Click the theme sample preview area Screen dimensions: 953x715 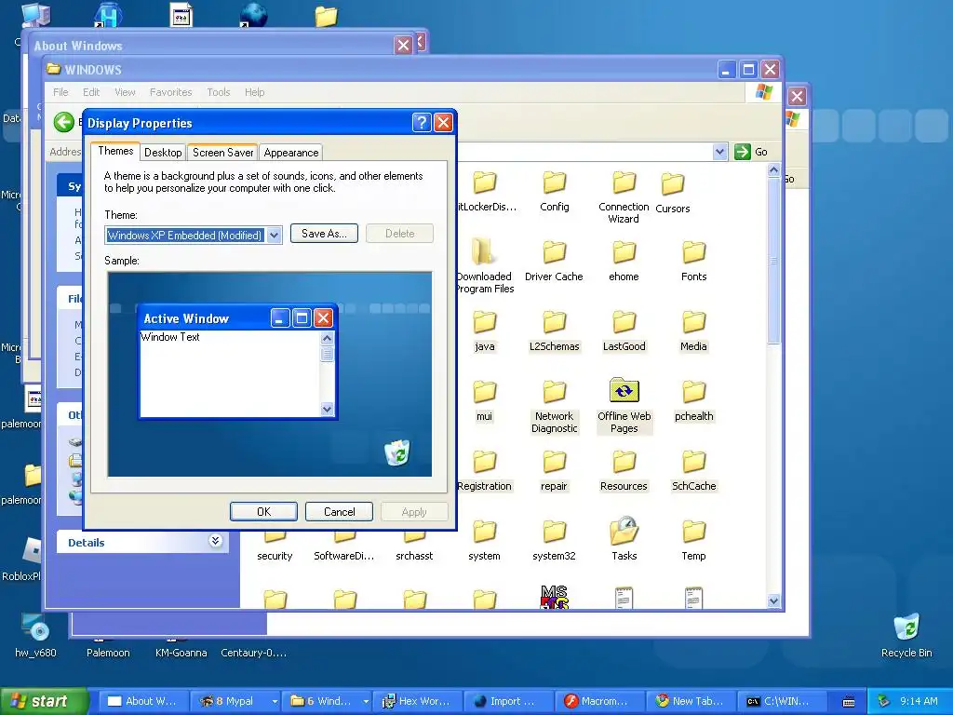click(x=270, y=374)
